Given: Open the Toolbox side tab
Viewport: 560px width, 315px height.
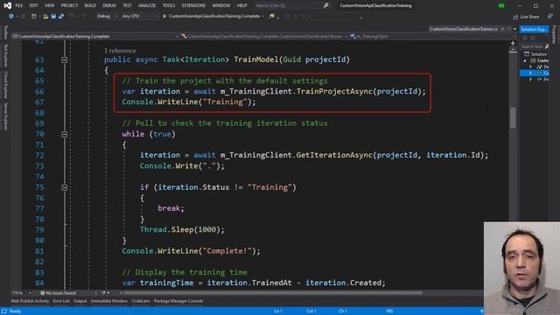Looking at the screenshot, I should pyautogui.click(x=5, y=32).
